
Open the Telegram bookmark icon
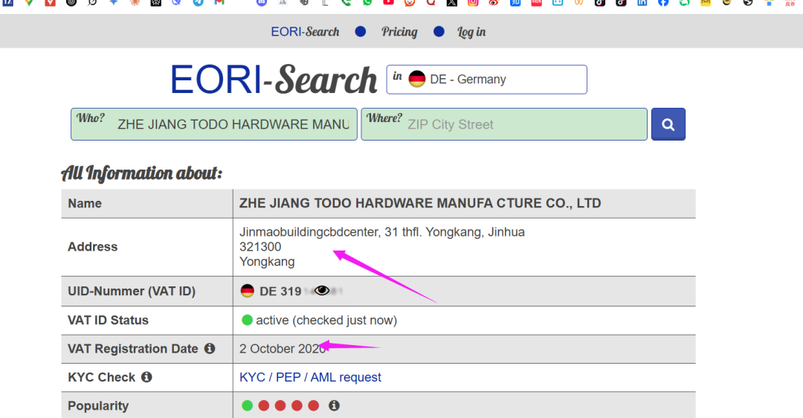click(198, 2)
